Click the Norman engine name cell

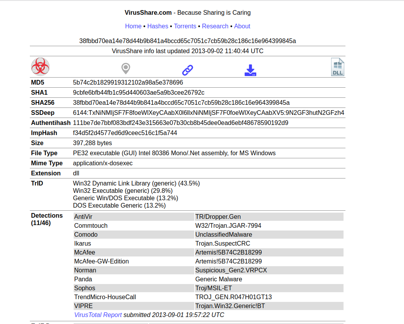[134, 270]
